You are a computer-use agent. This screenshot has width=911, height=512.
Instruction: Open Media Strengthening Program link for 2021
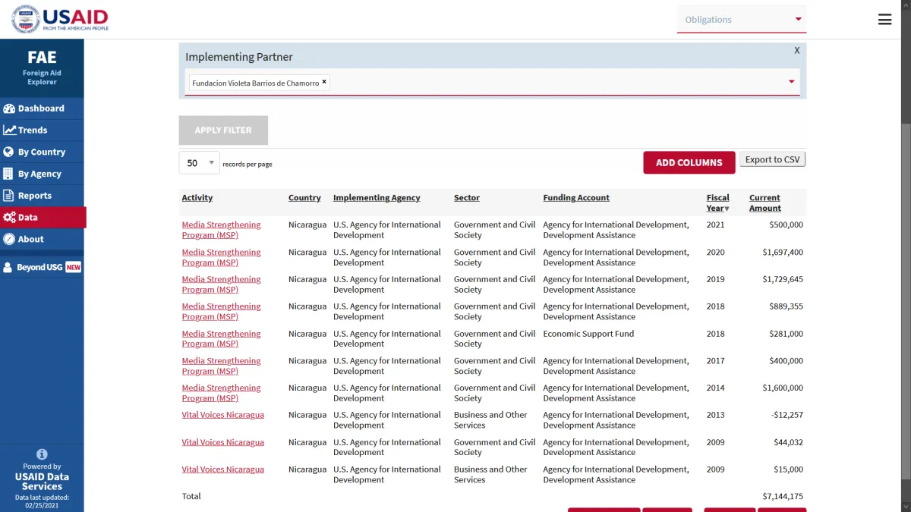point(221,230)
